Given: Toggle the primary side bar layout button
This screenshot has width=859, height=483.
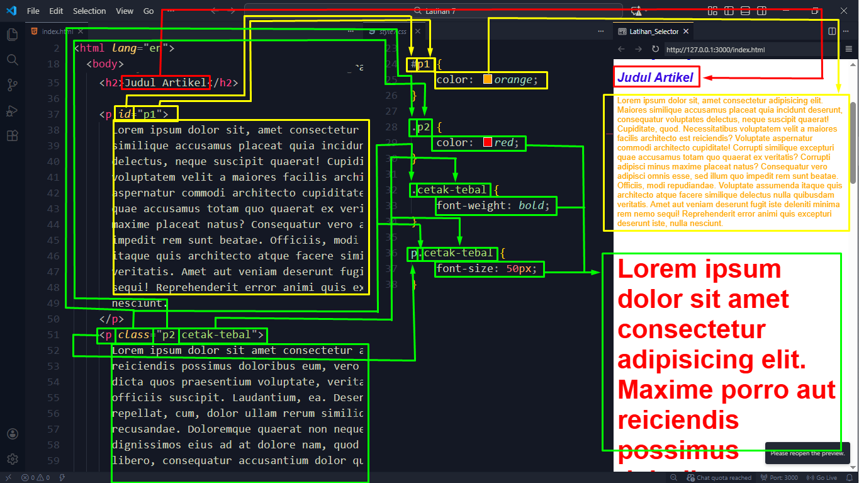Looking at the screenshot, I should pos(729,11).
